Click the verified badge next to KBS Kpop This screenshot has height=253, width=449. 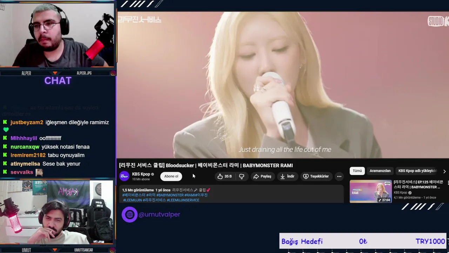pos(153,174)
